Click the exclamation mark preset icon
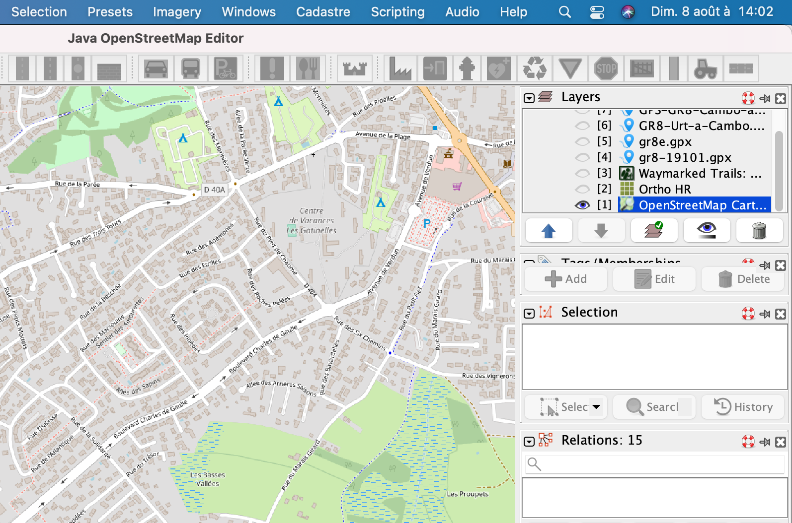Viewport: 792px width, 523px height. click(272, 68)
